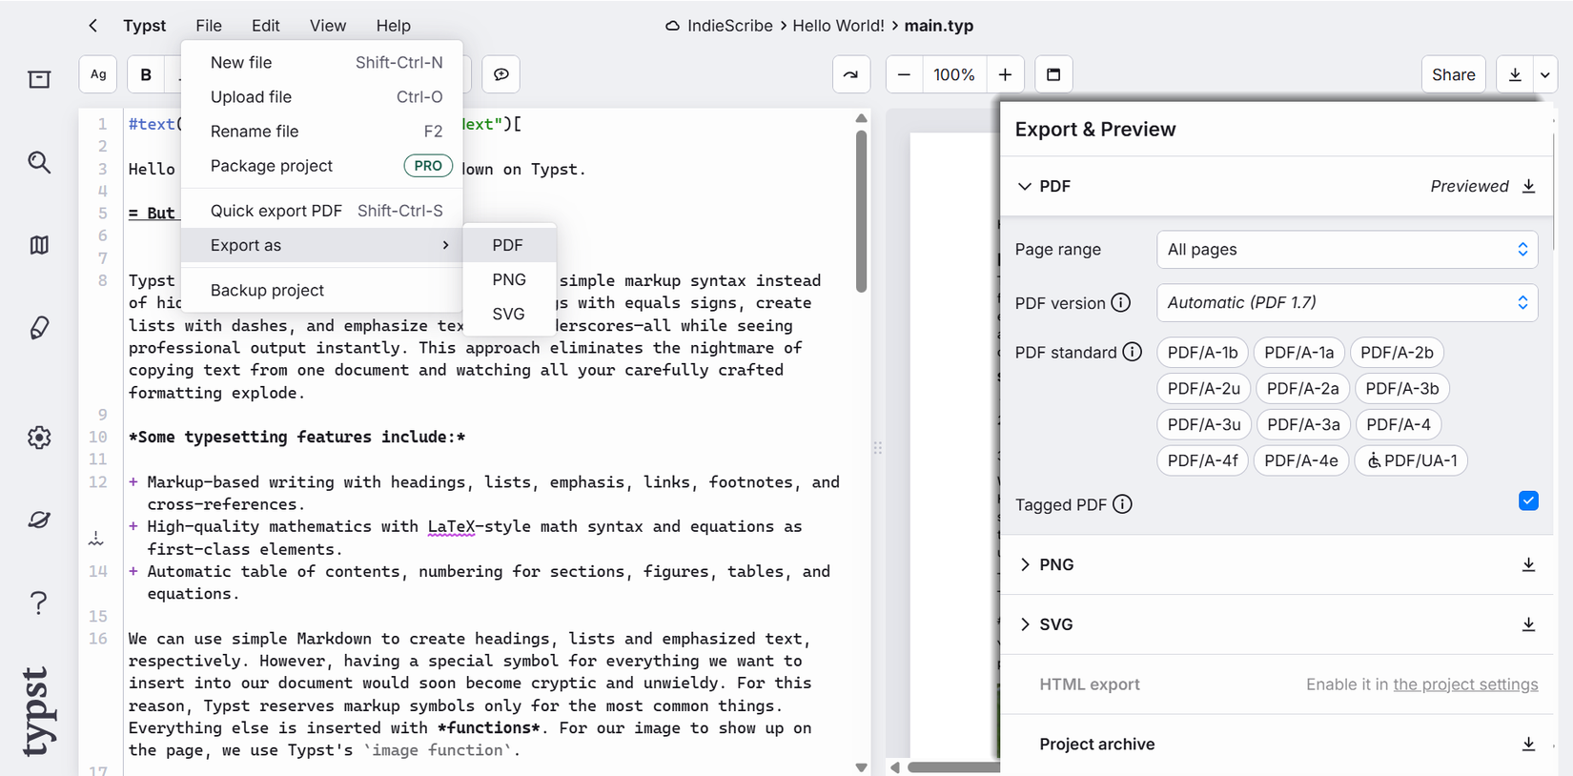Download the Project archive
The image size is (1573, 776).
(x=1528, y=745)
